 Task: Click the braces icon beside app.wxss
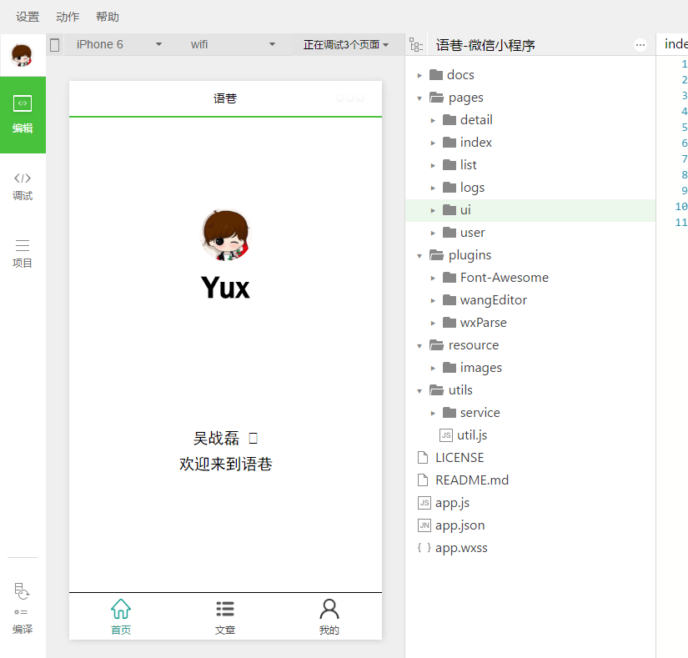coord(424,547)
